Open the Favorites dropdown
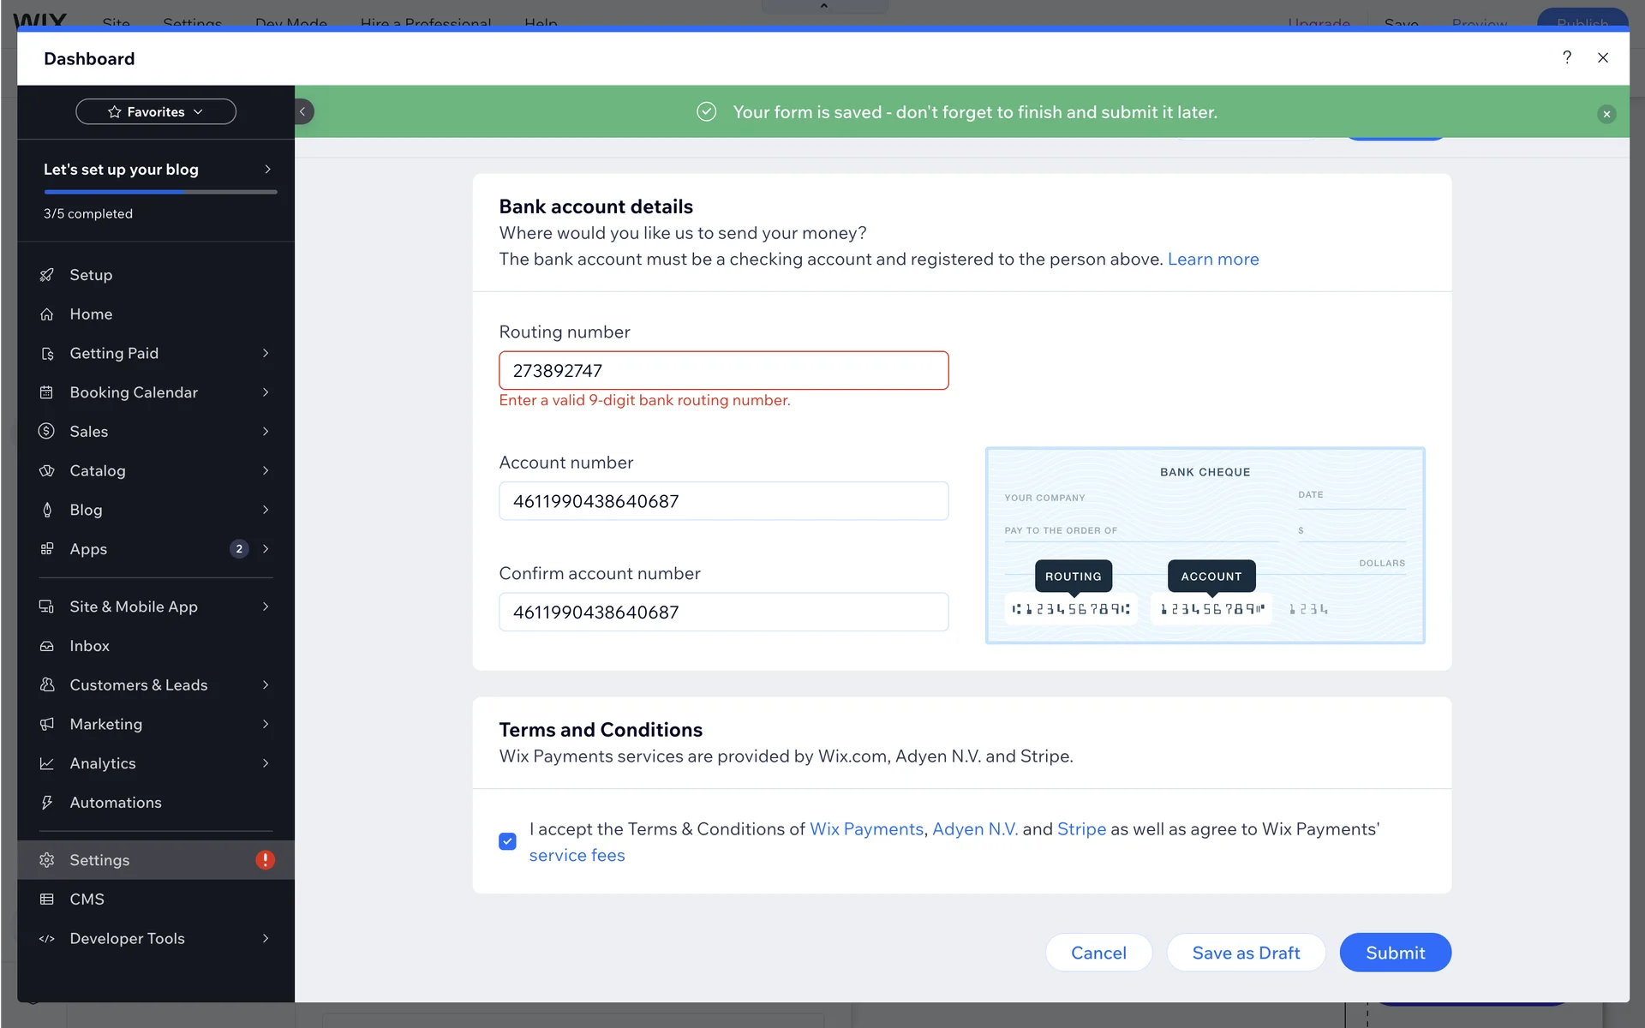The image size is (1645, 1028). 156,111
